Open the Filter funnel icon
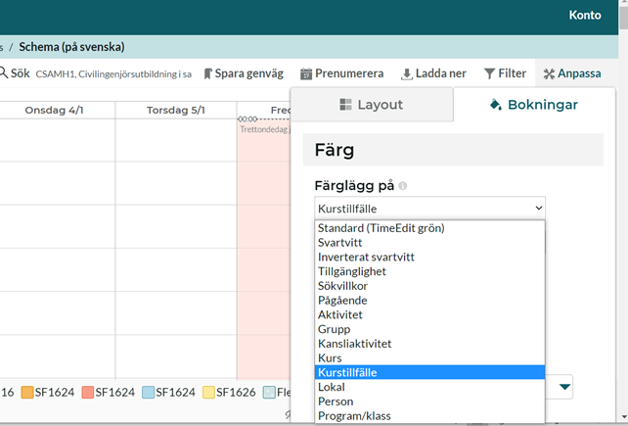628x426 pixels. point(490,73)
